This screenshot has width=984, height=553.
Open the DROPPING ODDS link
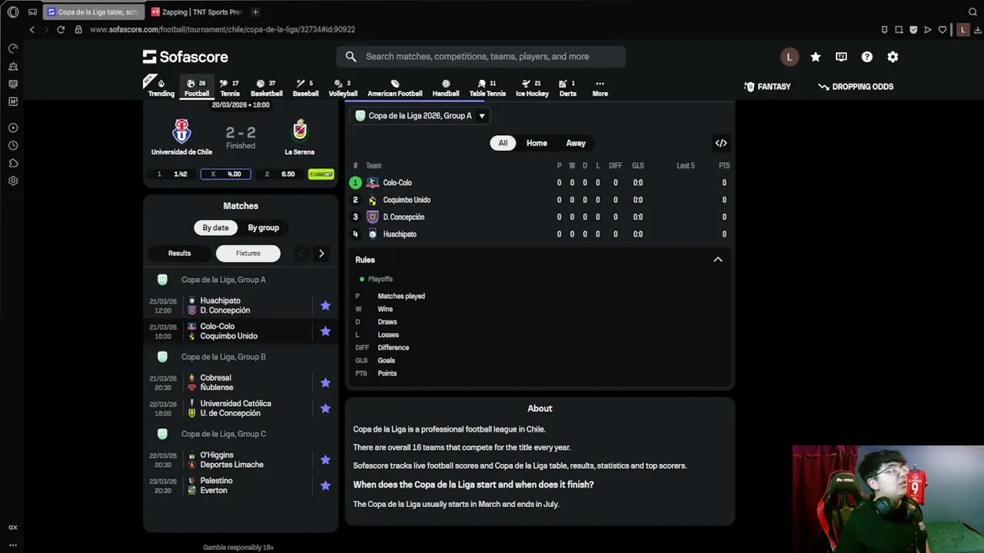click(x=856, y=87)
